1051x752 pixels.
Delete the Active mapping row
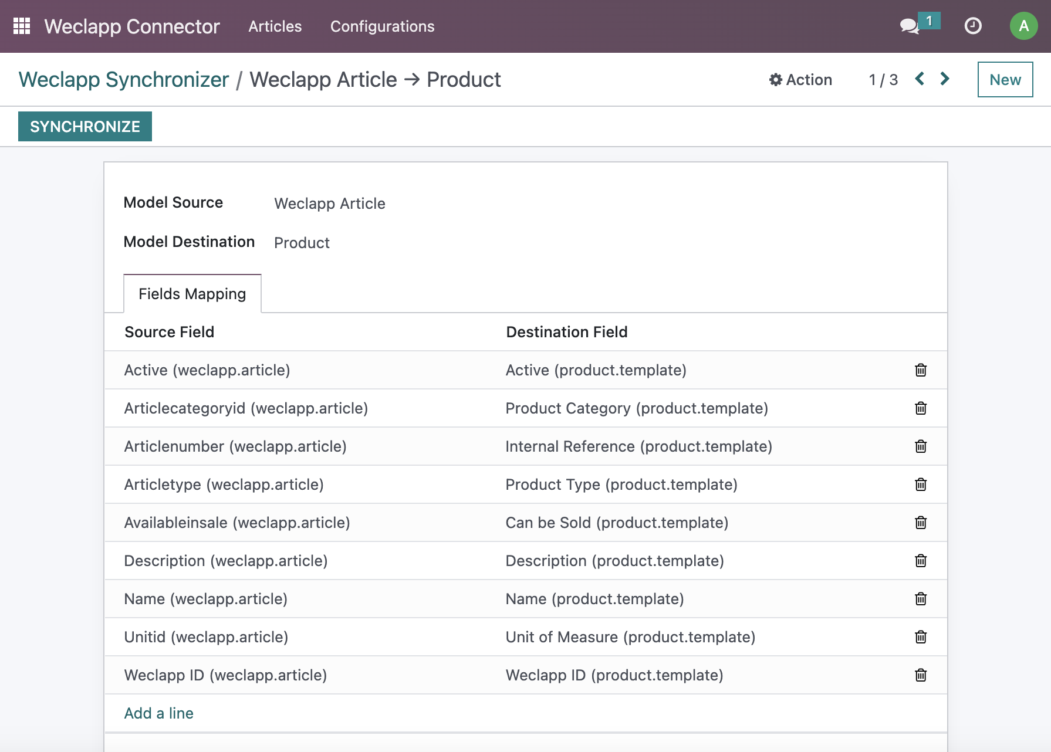921,370
